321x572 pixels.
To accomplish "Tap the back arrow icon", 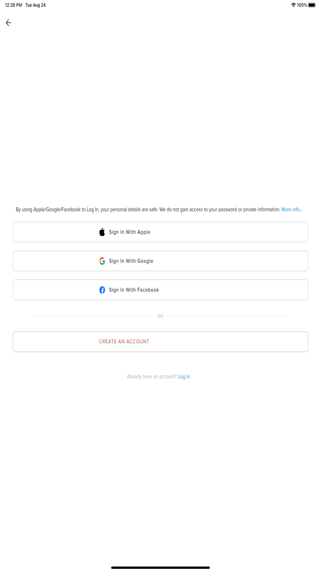I will click(9, 23).
